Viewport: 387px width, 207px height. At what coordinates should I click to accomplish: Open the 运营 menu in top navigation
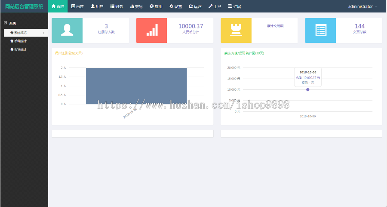pos(195,6)
